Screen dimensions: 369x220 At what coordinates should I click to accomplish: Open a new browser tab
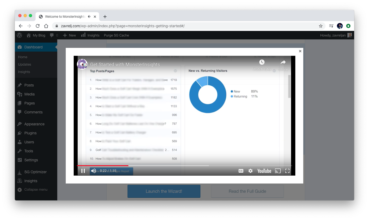105,16
